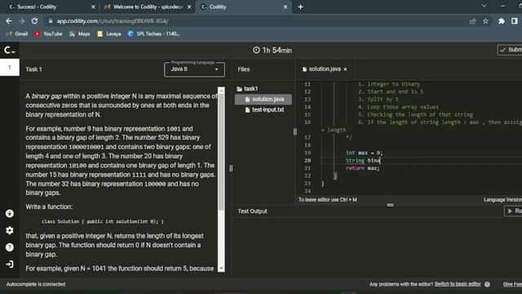This screenshot has width=522, height=294.
Task: Click the share page icon in address bar
Action: coord(472,21)
